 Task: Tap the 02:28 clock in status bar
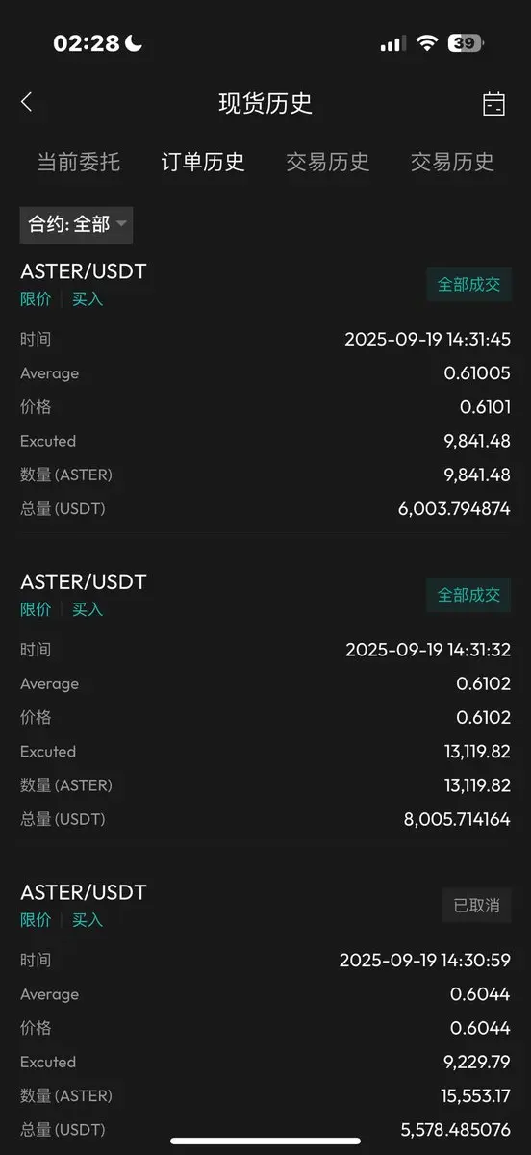click(87, 43)
